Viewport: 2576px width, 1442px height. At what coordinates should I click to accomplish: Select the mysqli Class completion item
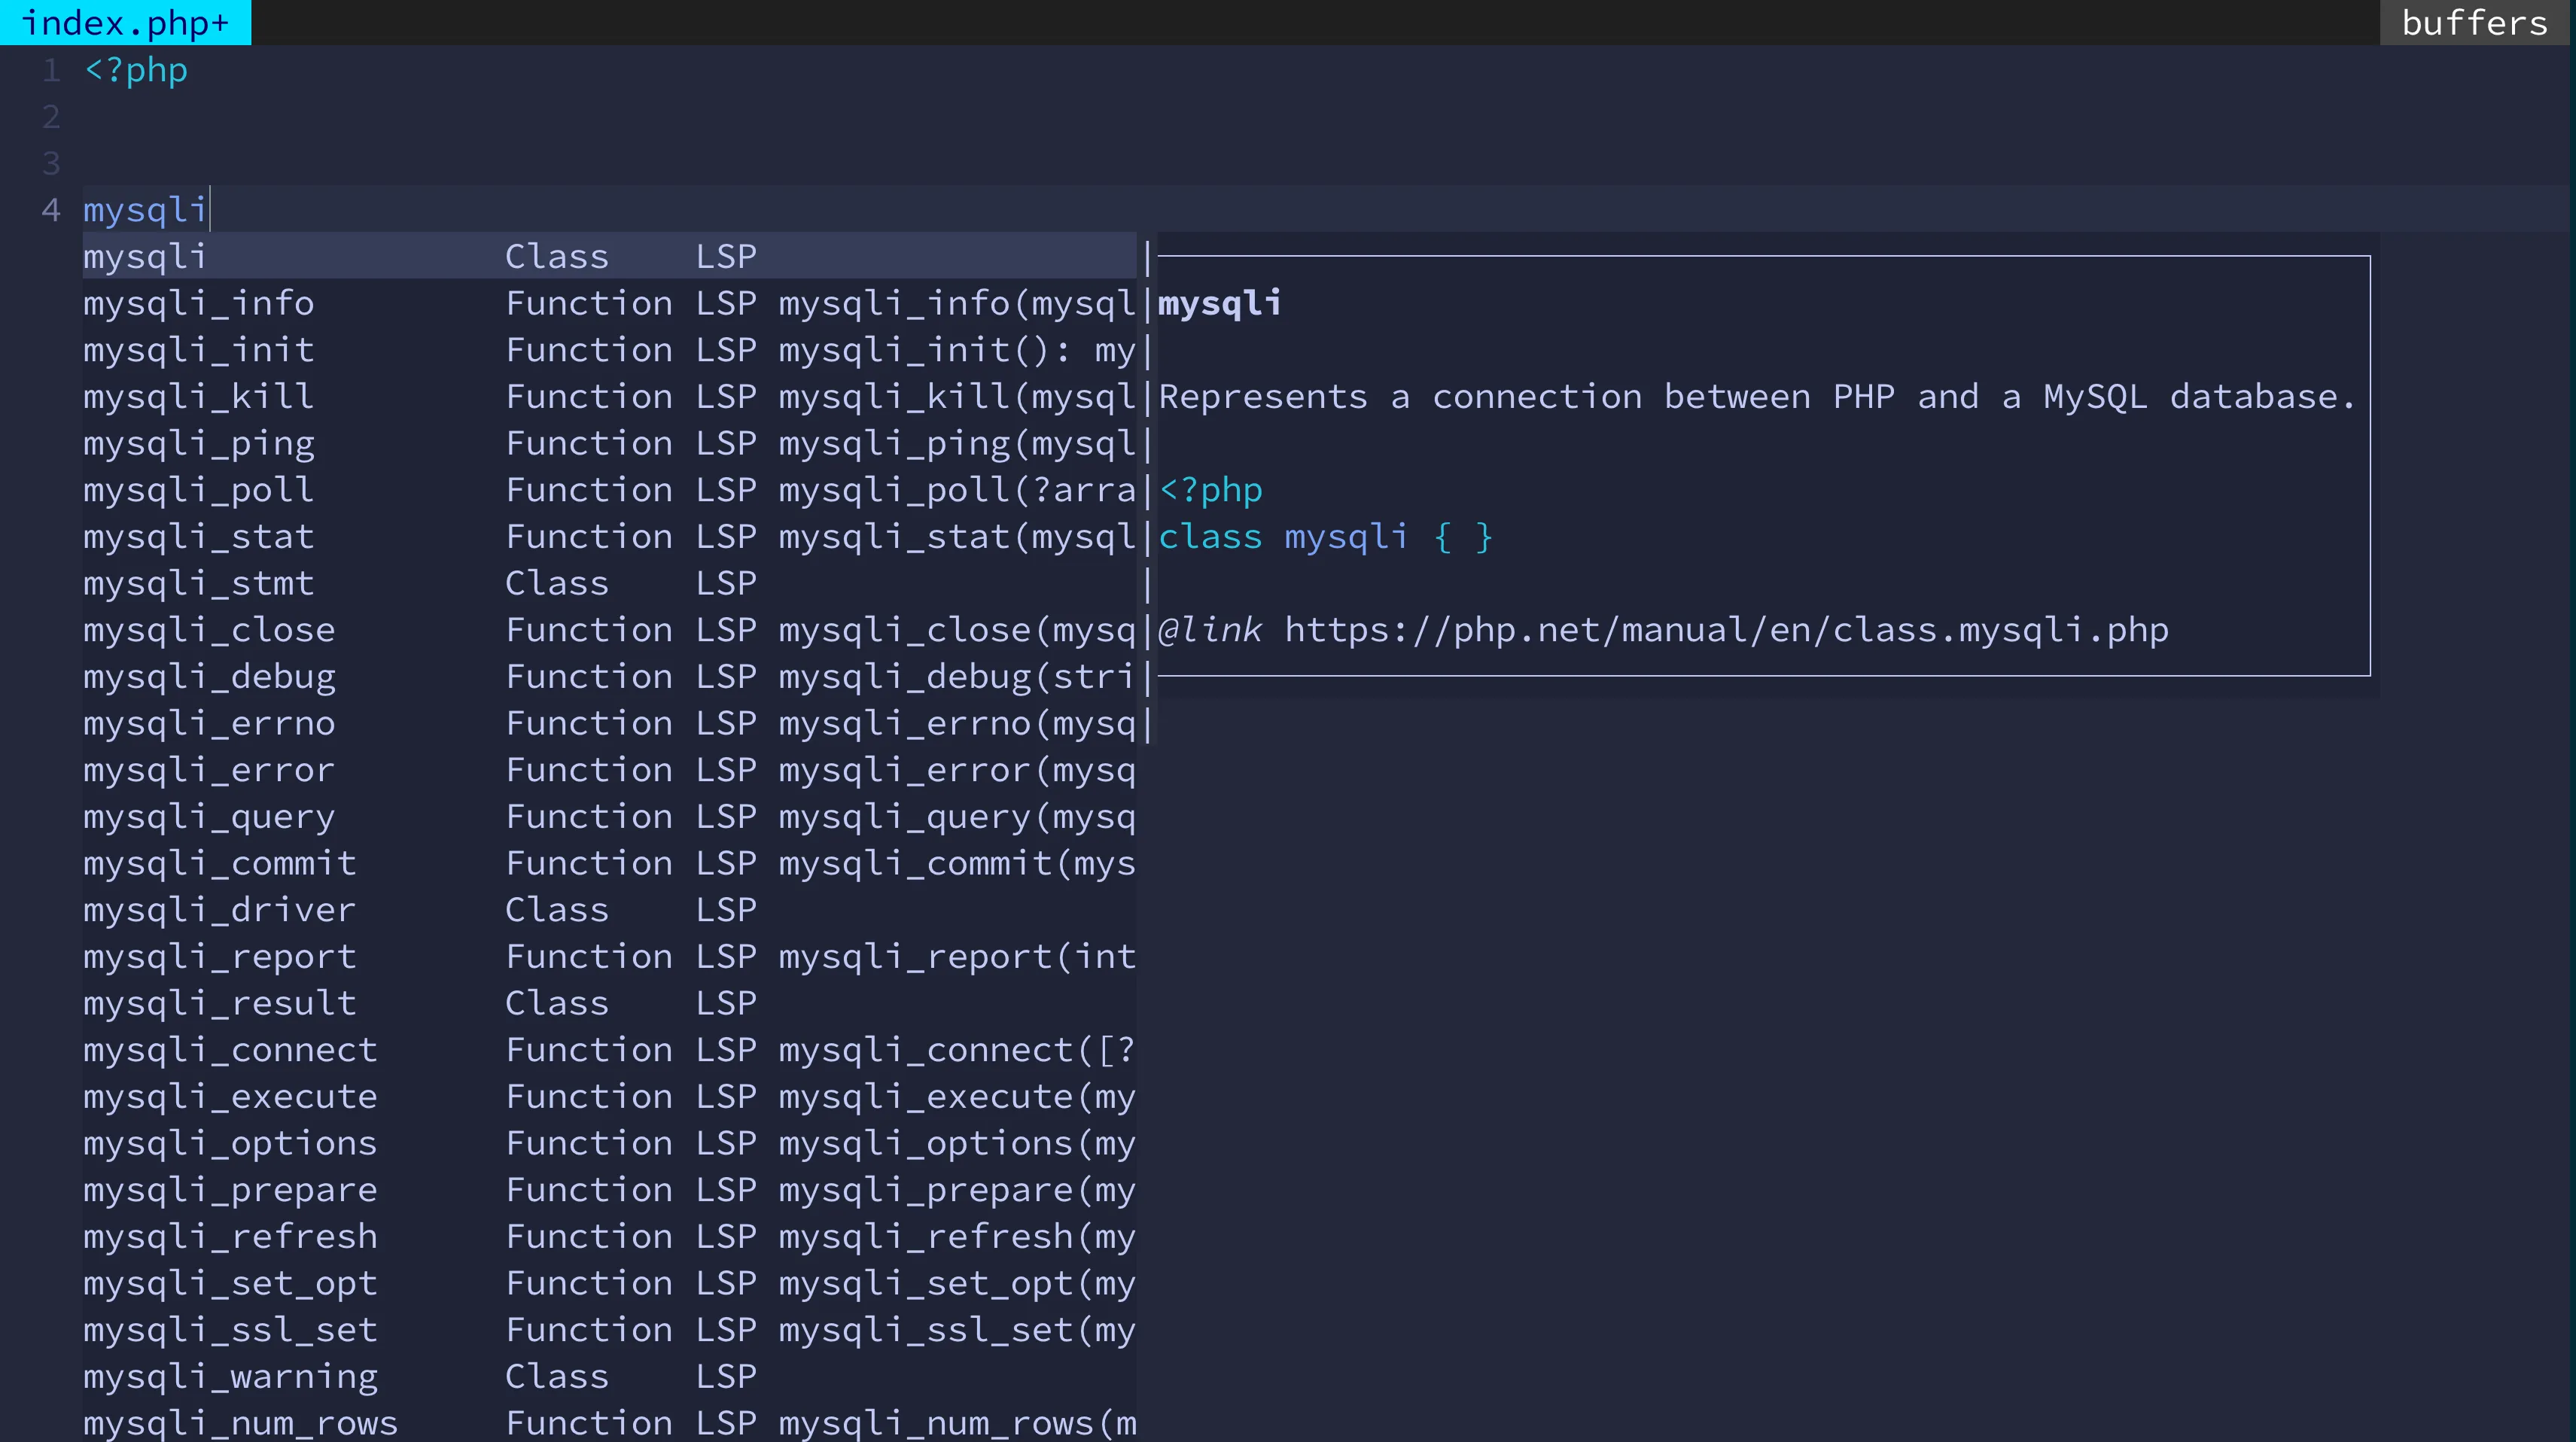(x=145, y=257)
